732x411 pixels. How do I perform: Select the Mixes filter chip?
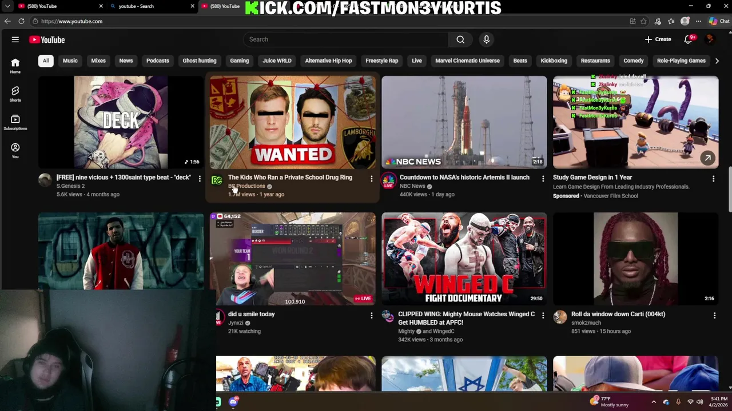[x=98, y=61]
